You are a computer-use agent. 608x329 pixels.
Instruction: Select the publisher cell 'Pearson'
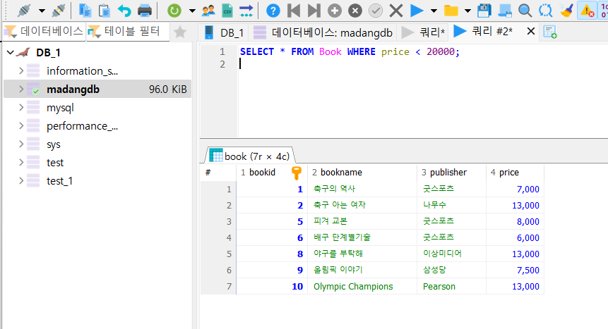pyautogui.click(x=451, y=287)
